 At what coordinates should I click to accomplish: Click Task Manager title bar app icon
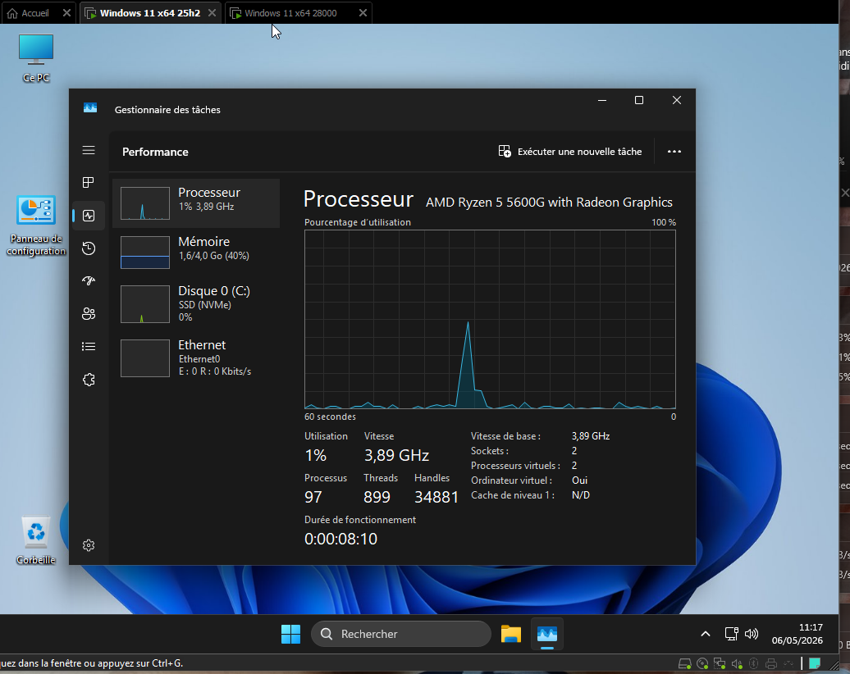pos(90,107)
